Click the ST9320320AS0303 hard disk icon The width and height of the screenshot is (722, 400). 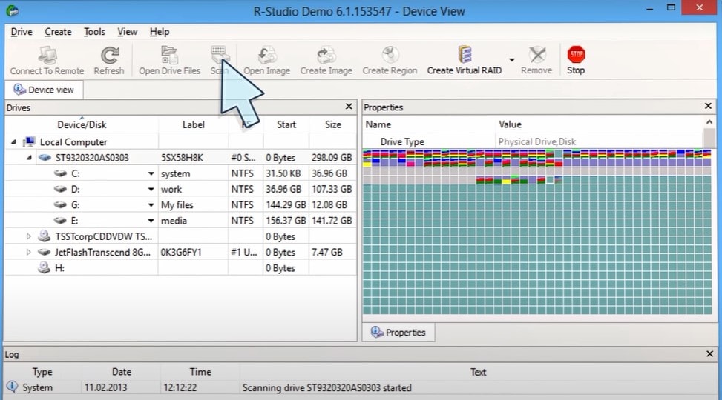[x=45, y=158]
